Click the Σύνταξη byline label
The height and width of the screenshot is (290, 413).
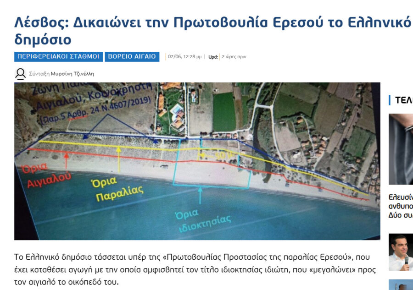tap(39, 74)
